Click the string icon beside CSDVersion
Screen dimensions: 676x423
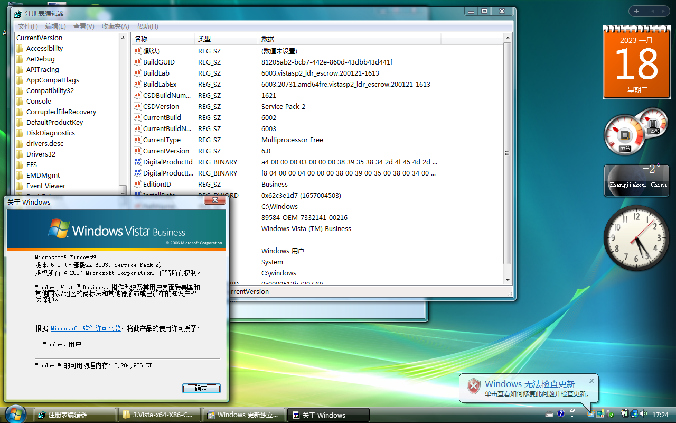click(138, 106)
